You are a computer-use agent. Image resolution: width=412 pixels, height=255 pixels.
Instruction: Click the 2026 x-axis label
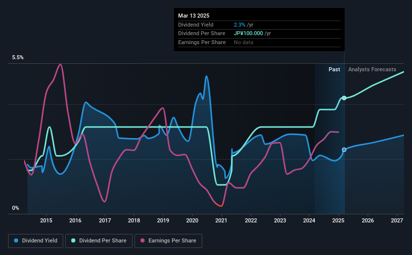coord(368,220)
